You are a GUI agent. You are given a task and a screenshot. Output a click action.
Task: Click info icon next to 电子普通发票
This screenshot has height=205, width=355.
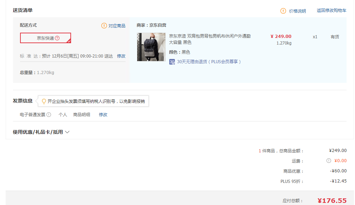click(x=49, y=115)
